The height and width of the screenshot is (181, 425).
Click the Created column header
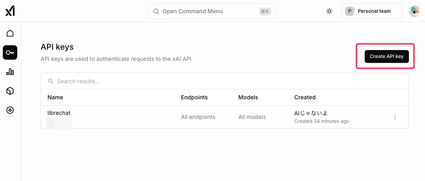coord(305,97)
